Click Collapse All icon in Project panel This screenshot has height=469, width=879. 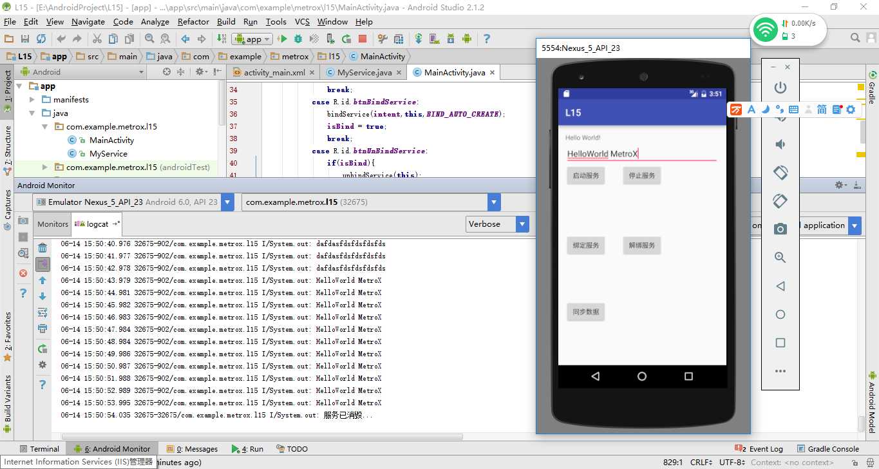[180, 72]
